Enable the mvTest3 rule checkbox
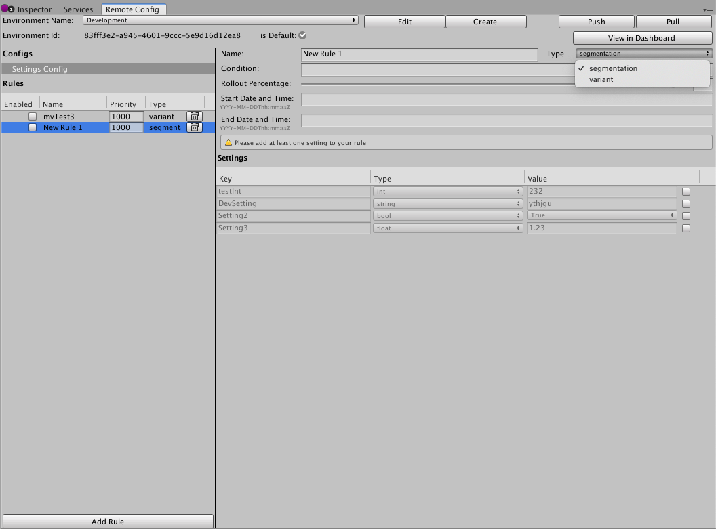Viewport: 716px width, 529px height. tap(31, 116)
